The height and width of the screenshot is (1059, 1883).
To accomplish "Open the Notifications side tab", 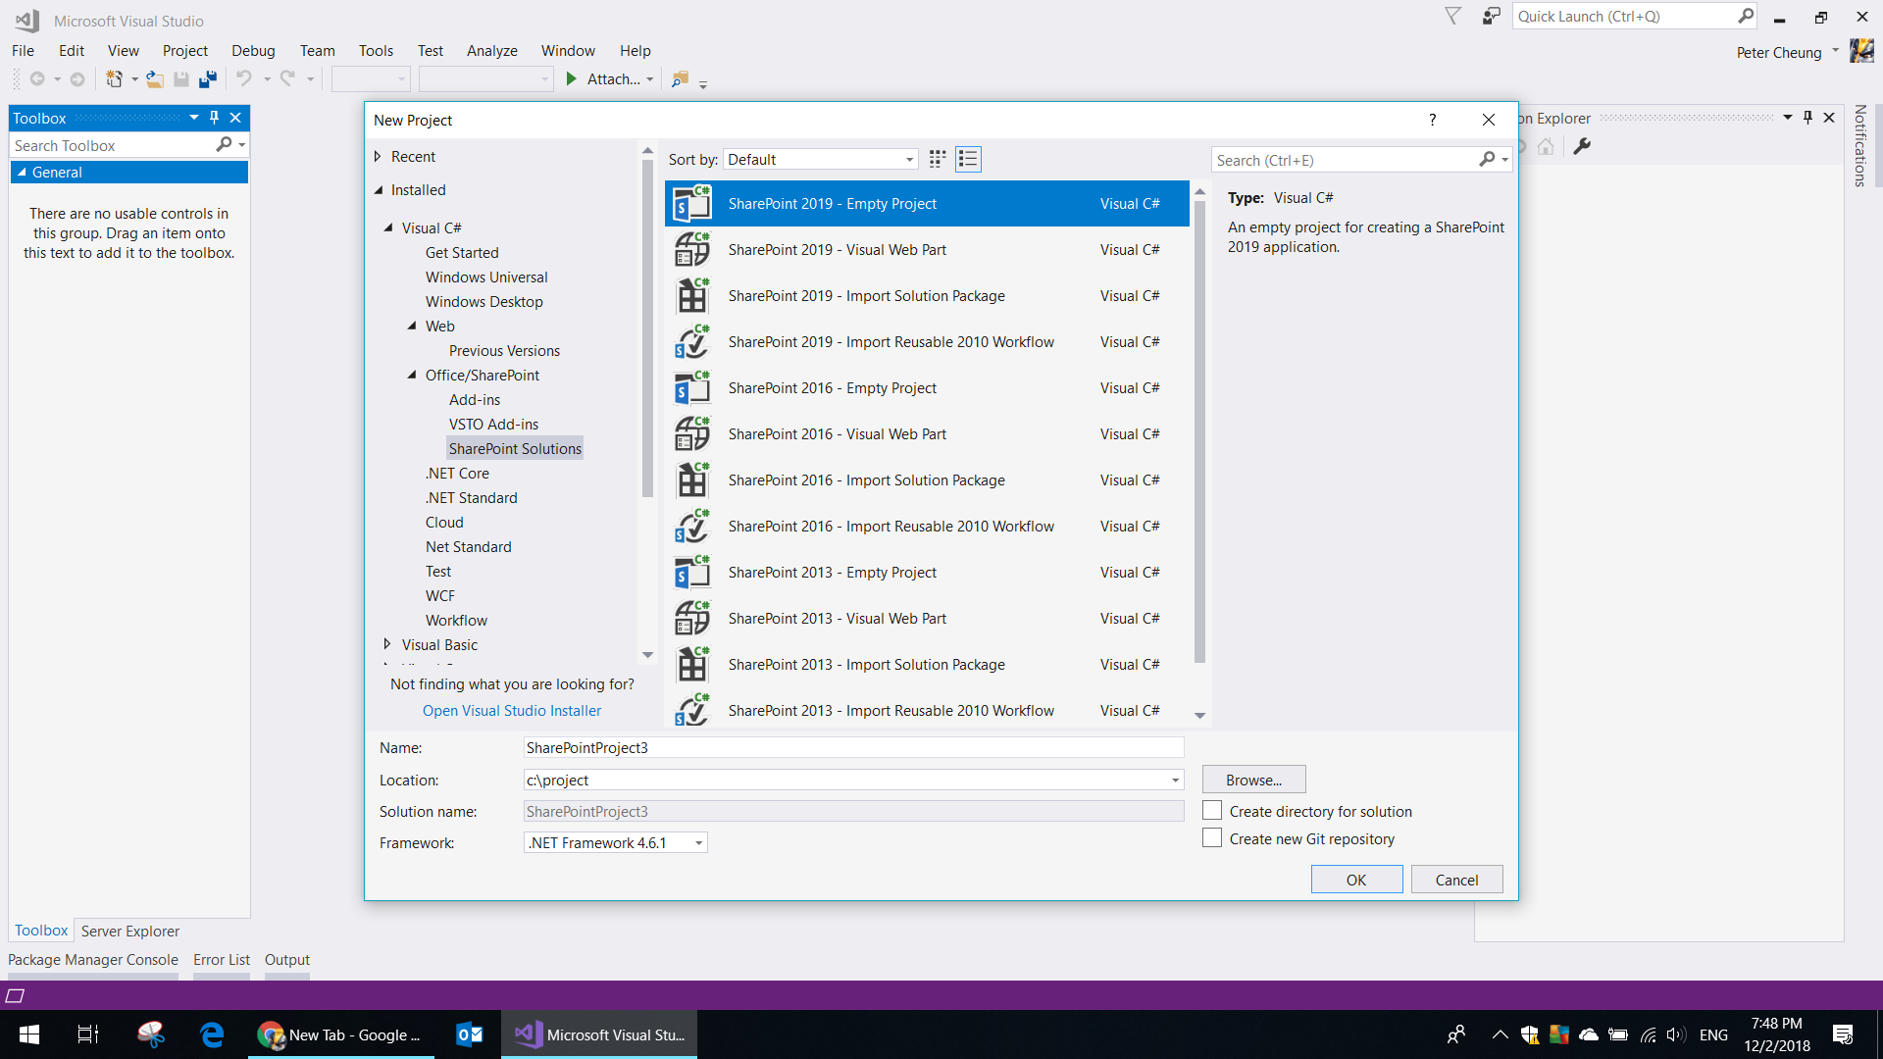I will (x=1860, y=145).
